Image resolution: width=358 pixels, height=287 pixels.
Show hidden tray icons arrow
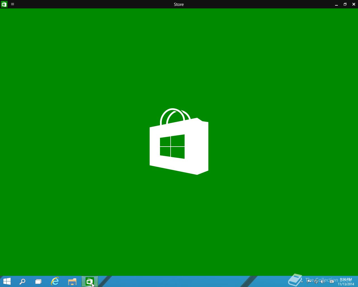click(302, 281)
